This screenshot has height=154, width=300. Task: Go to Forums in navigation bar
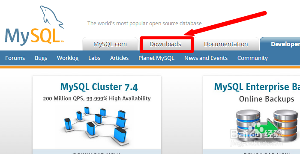(x=15, y=58)
